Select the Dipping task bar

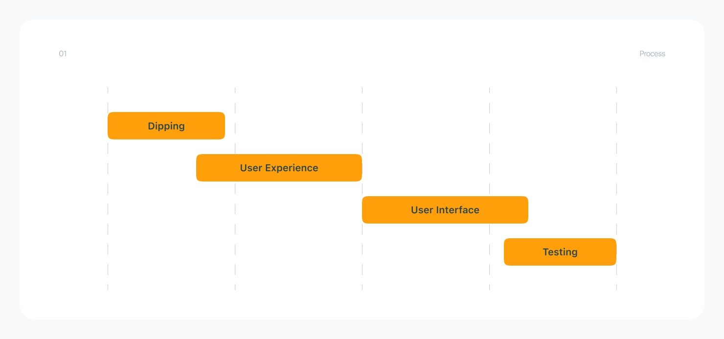point(166,126)
